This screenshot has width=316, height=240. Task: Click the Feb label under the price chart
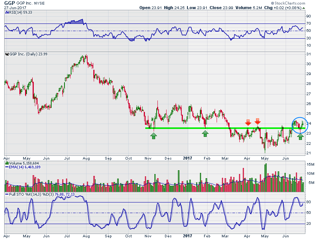[207, 158]
